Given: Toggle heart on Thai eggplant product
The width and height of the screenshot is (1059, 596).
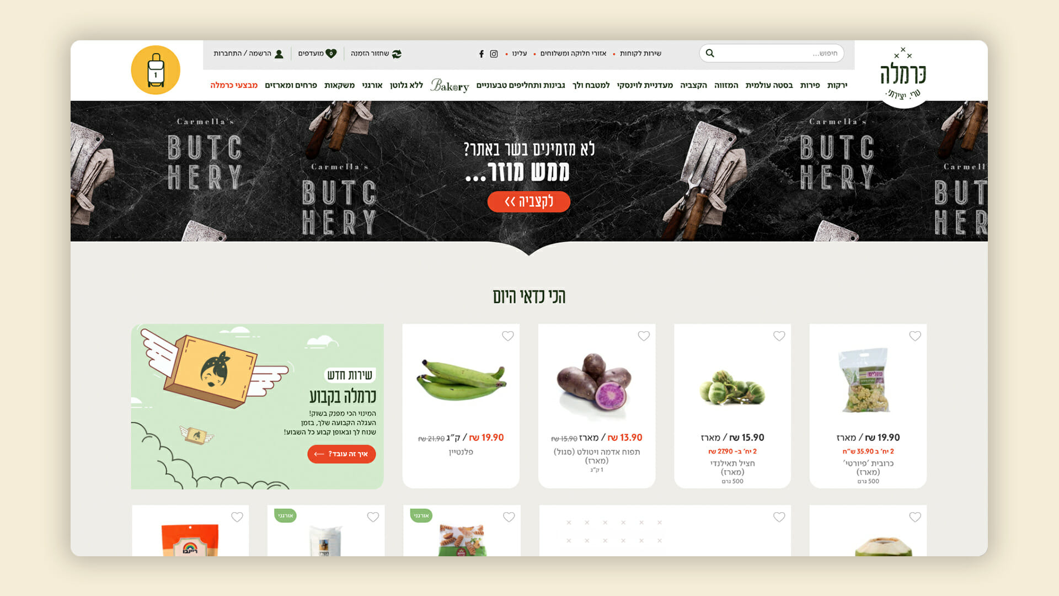Looking at the screenshot, I should coord(779,336).
